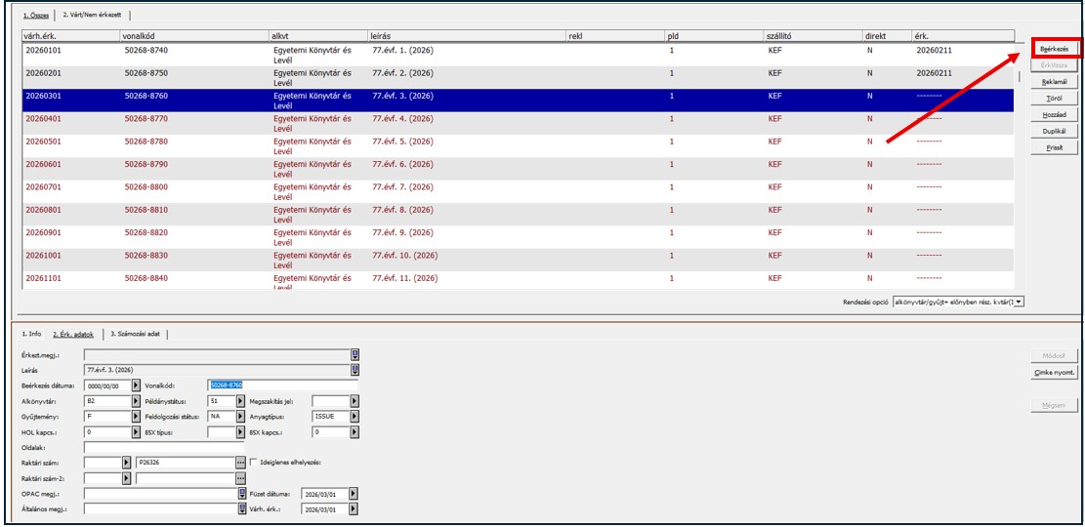The height and width of the screenshot is (527, 1085).
Task: Focus the OPAC megj. text field
Action: pos(160,494)
